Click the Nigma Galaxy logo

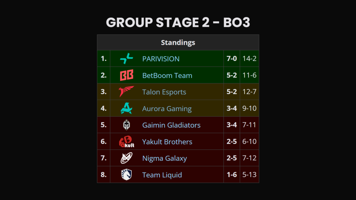pos(127,158)
